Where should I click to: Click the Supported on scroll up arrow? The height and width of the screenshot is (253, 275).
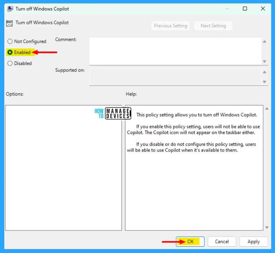(265, 72)
